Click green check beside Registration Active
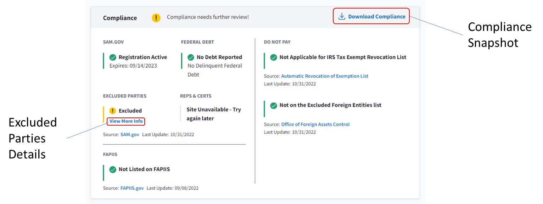 pyautogui.click(x=113, y=57)
